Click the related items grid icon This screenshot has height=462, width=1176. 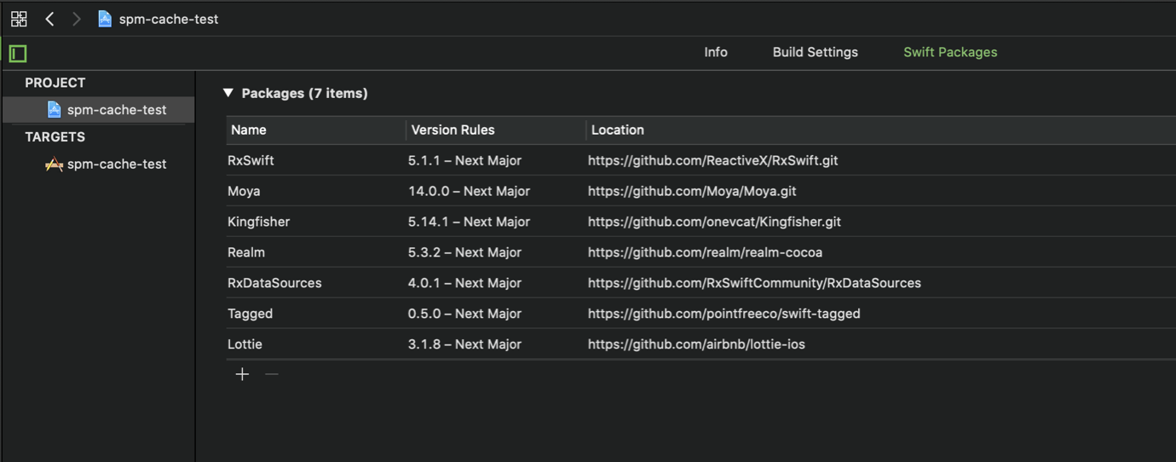click(19, 19)
